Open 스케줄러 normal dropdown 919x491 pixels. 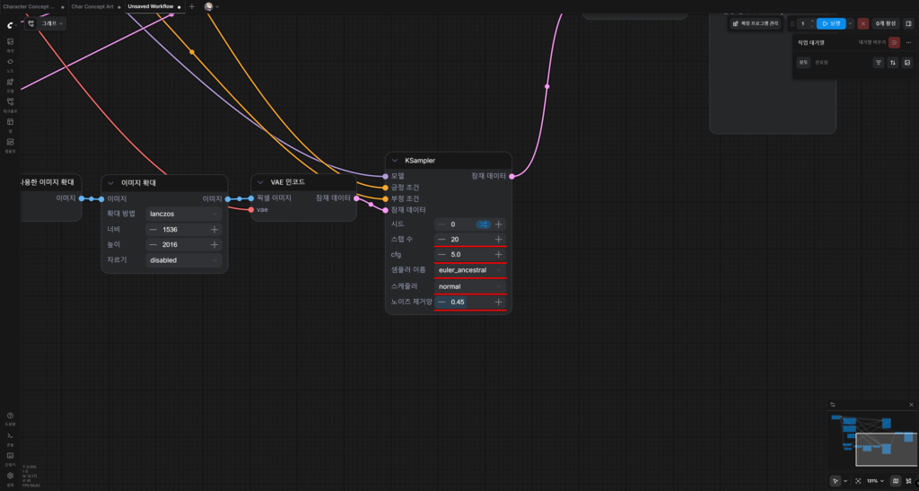click(x=470, y=286)
